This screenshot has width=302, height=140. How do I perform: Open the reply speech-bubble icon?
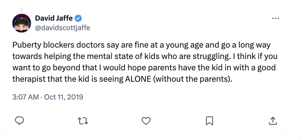(x=19, y=121)
